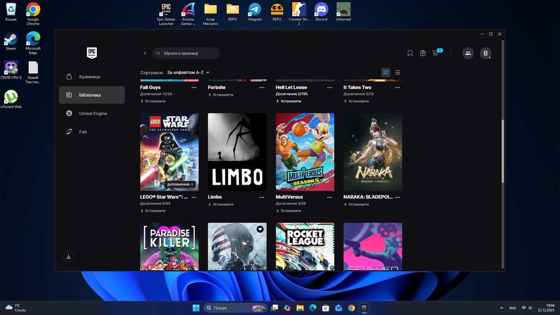Open the Limbo cover thumbnail
This screenshot has height=315, width=560.
(x=237, y=152)
